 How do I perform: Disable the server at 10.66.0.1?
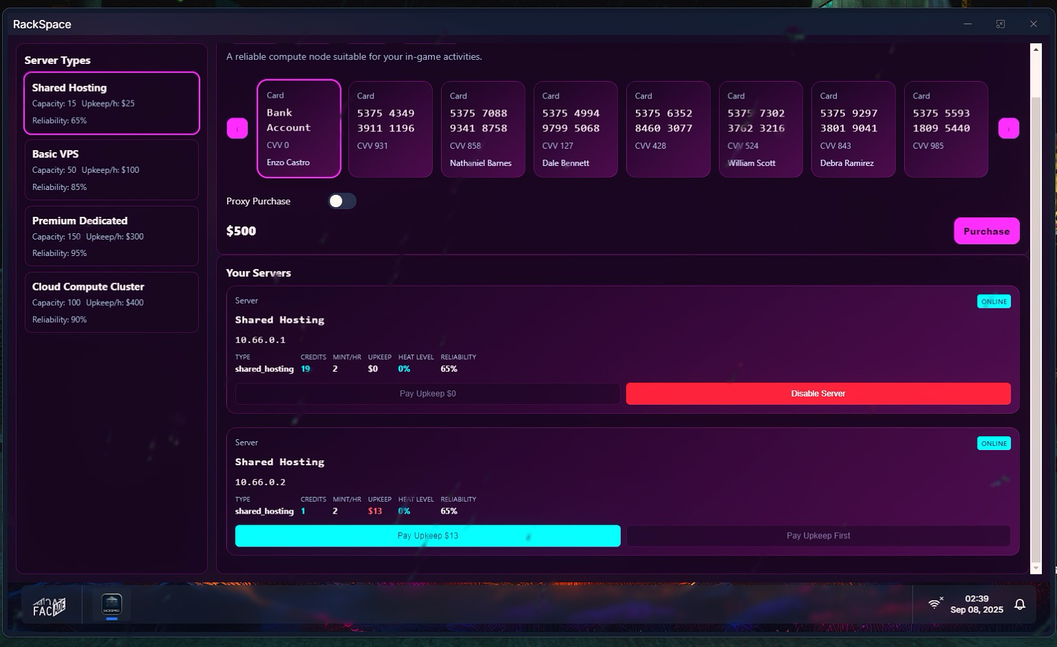[x=818, y=394]
